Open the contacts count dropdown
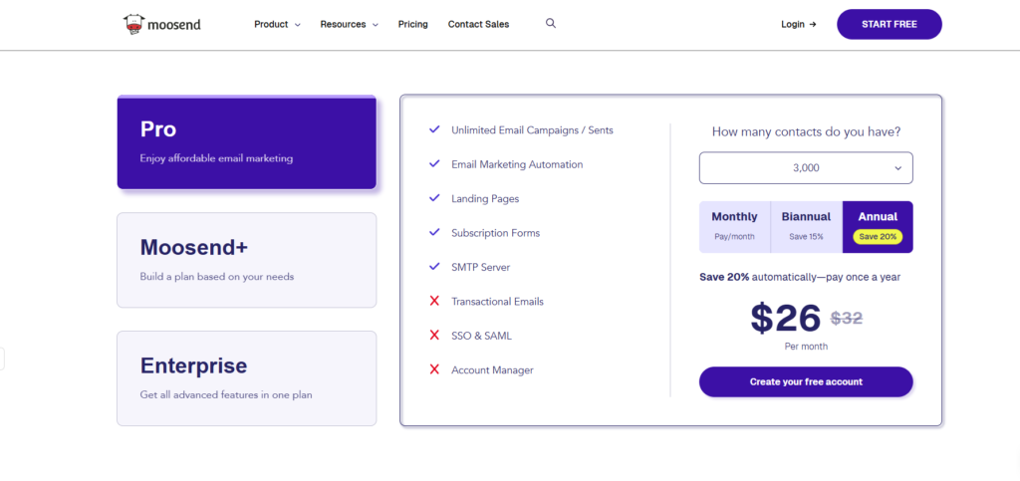Viewport: 1020px width, 481px height. [806, 167]
